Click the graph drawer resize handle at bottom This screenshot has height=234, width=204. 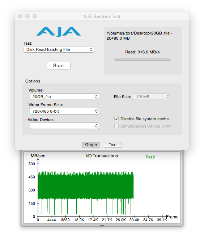(102, 225)
